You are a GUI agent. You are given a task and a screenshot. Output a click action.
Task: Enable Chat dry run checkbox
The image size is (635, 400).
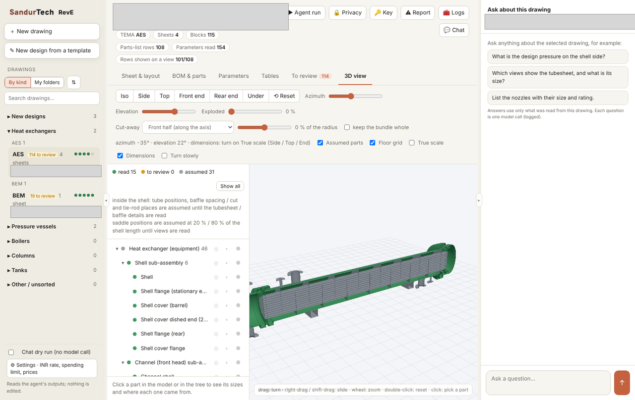[11, 352]
